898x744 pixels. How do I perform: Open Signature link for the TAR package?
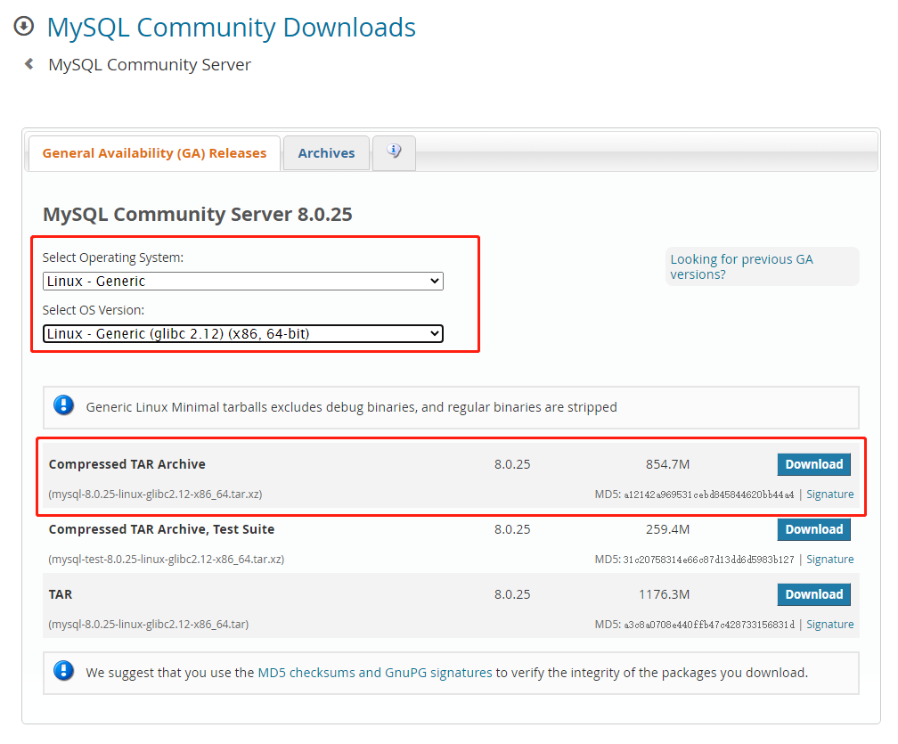829,625
